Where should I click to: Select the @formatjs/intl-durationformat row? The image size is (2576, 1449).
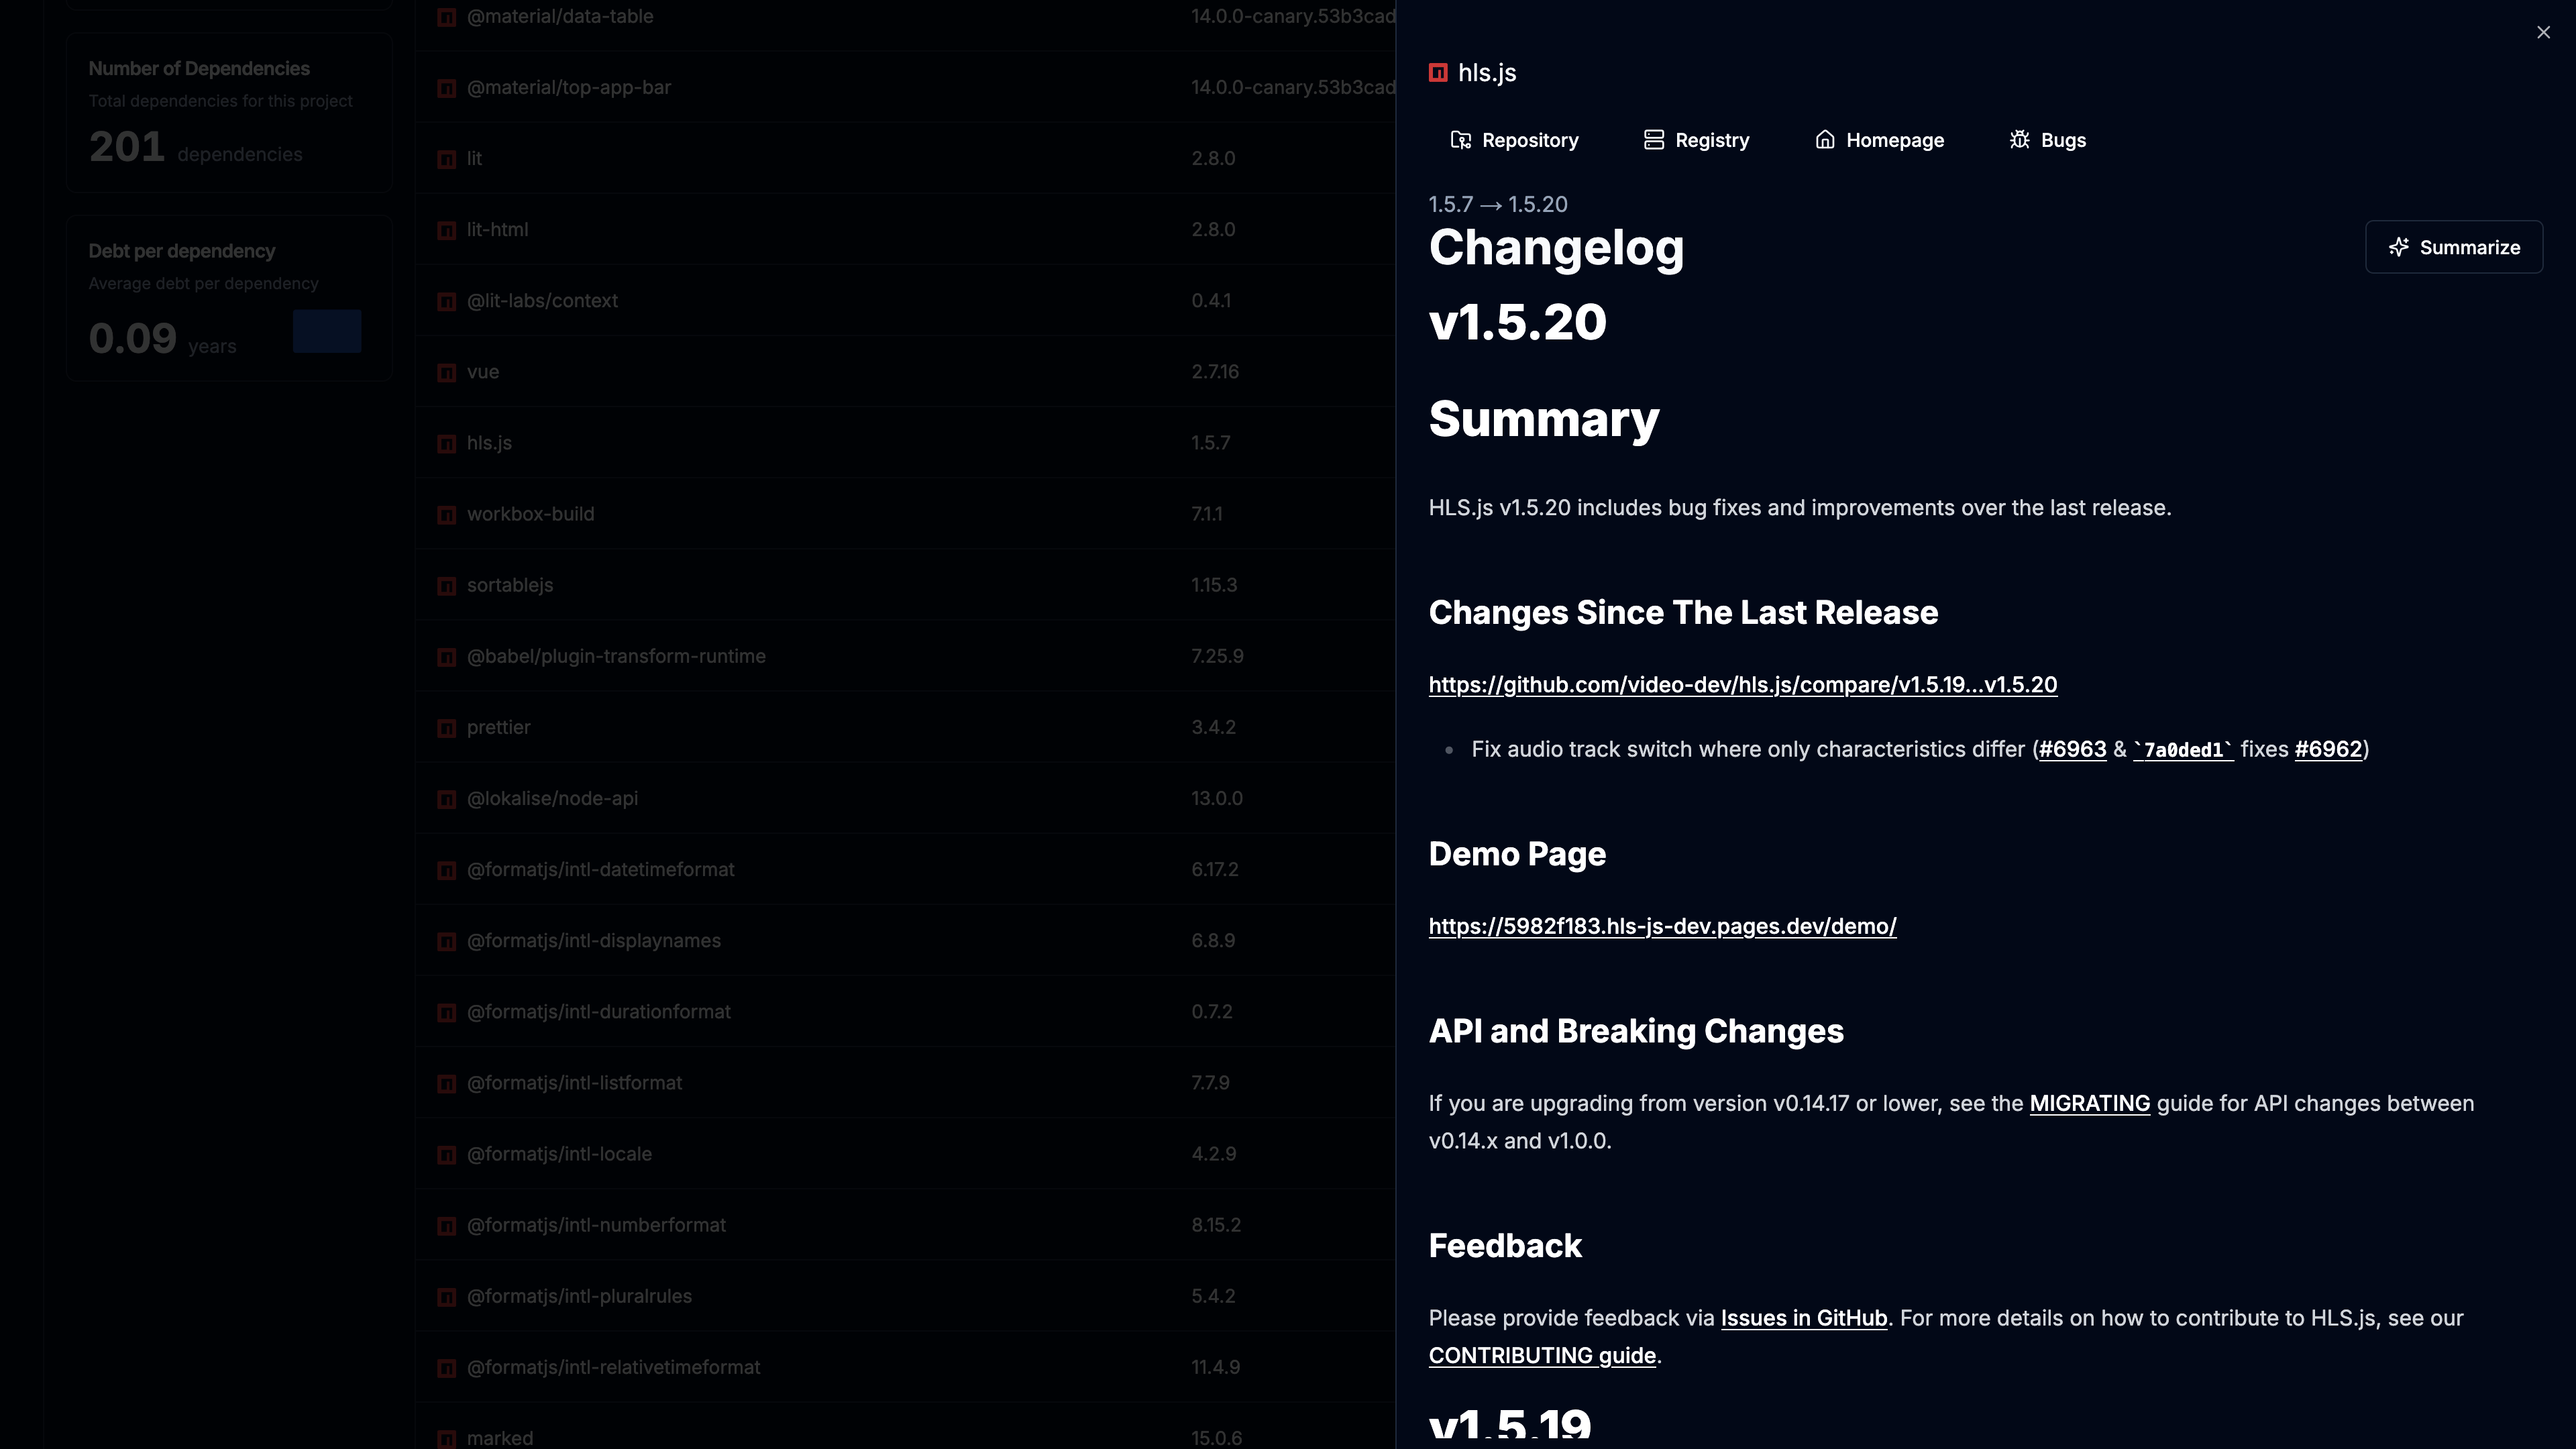click(x=905, y=1012)
